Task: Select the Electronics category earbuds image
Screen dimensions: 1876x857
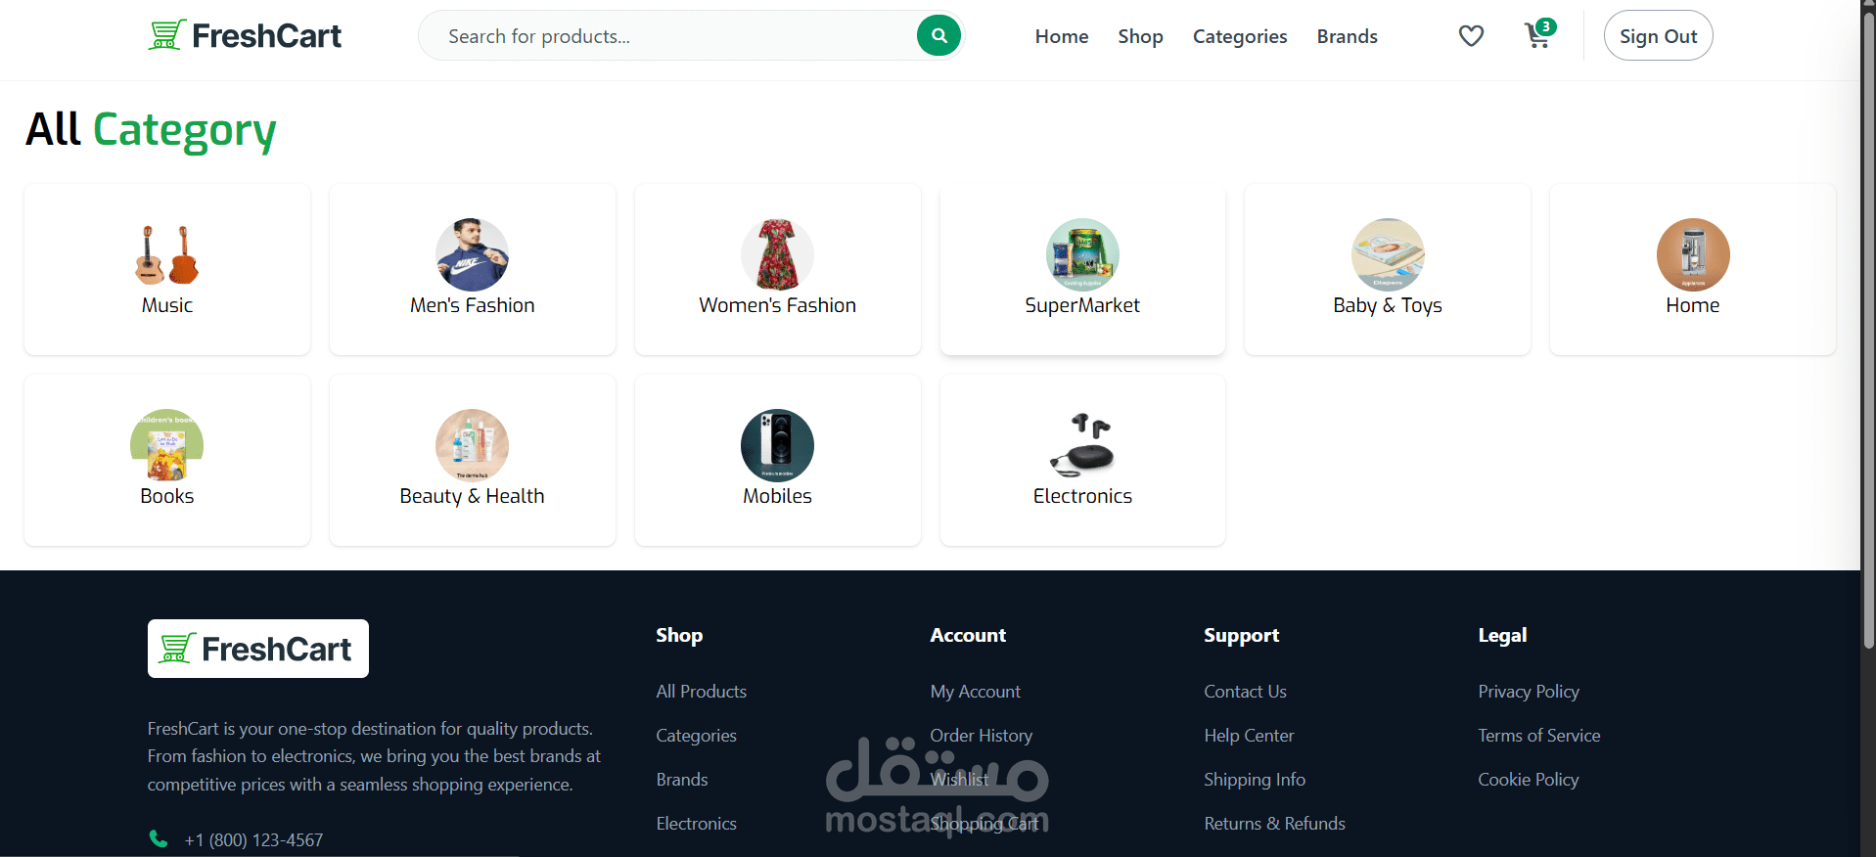Action: [1082, 445]
